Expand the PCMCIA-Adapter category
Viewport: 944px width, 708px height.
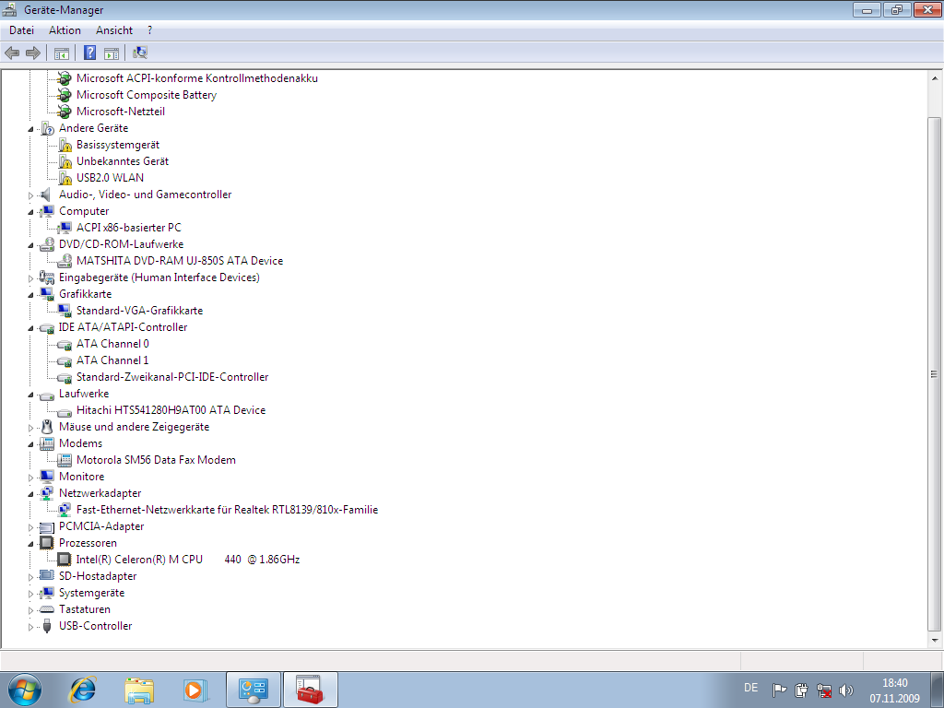point(30,527)
